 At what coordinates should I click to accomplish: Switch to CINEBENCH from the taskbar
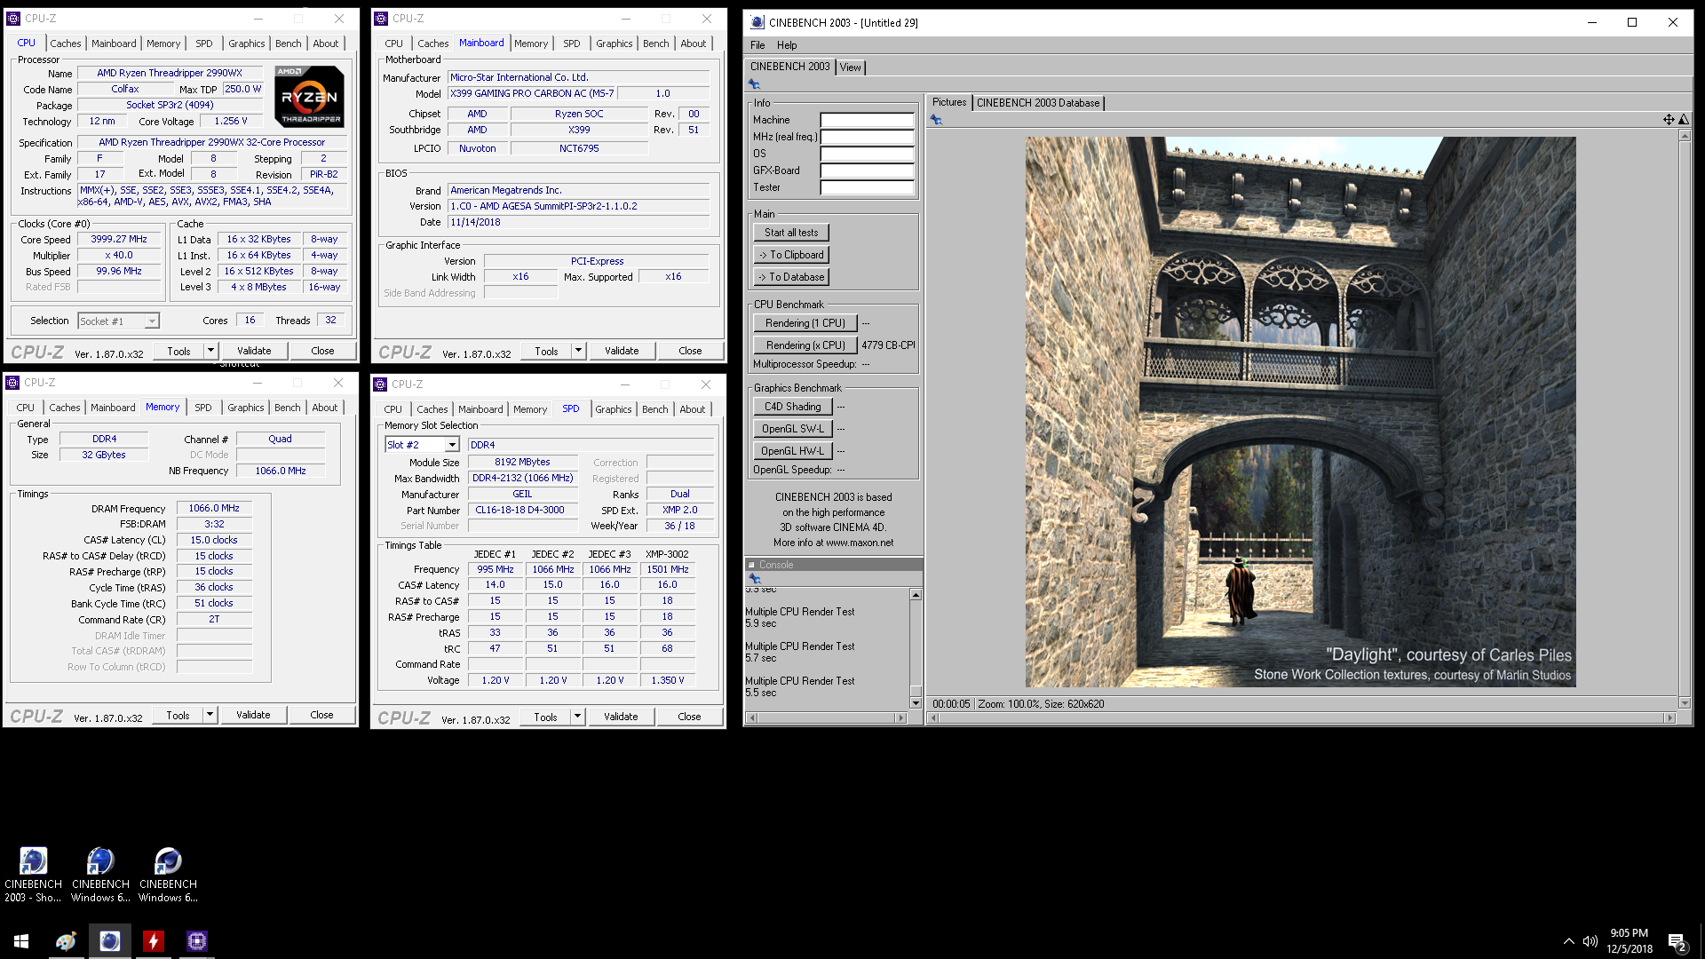pyautogui.click(x=109, y=941)
